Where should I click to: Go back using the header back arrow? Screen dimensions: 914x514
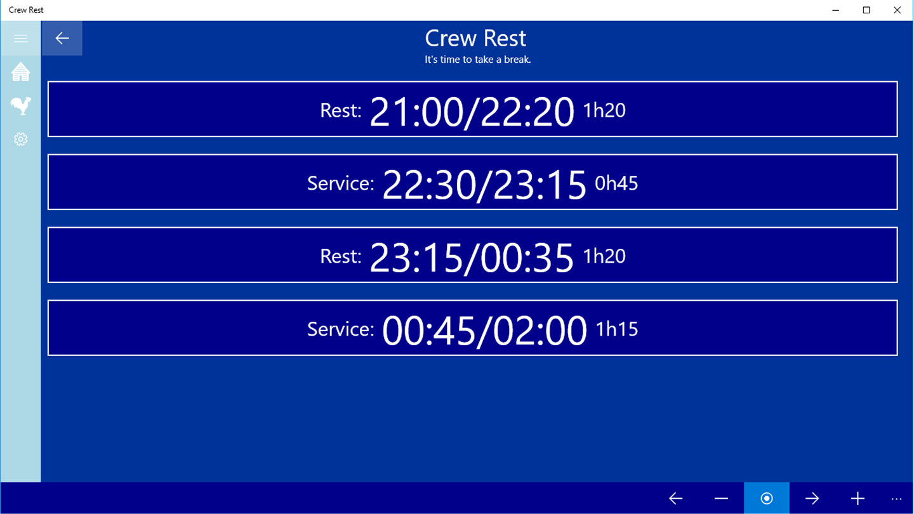tap(62, 38)
